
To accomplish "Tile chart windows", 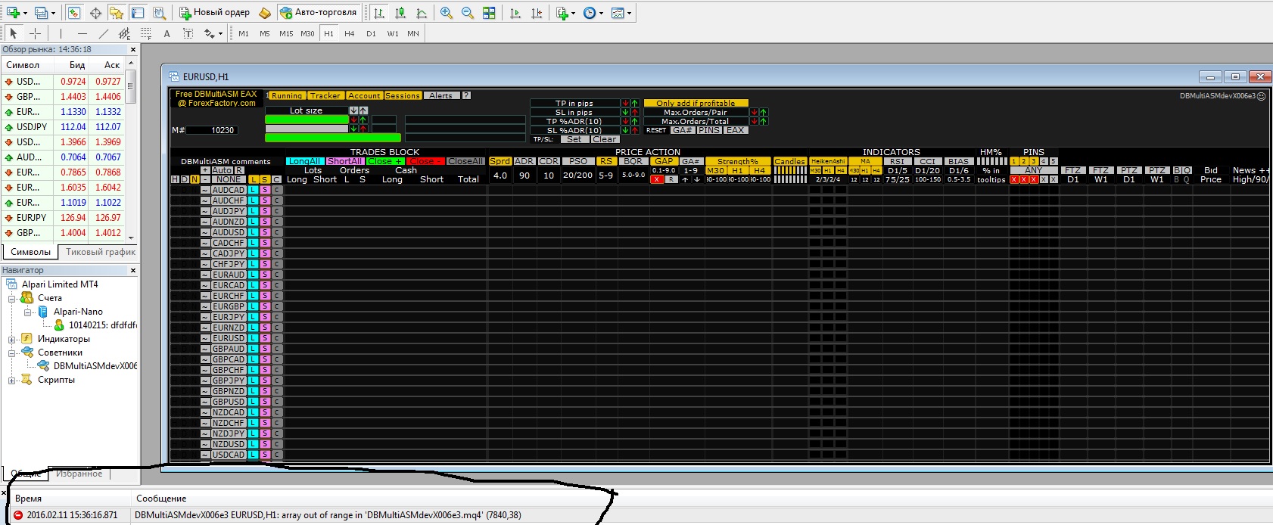I will pyautogui.click(x=489, y=12).
